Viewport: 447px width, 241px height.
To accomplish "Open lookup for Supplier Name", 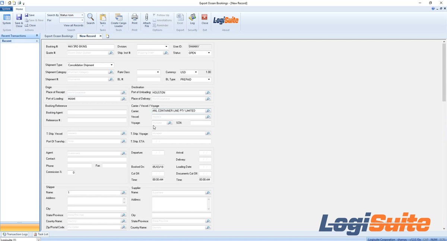I will [208, 193].
